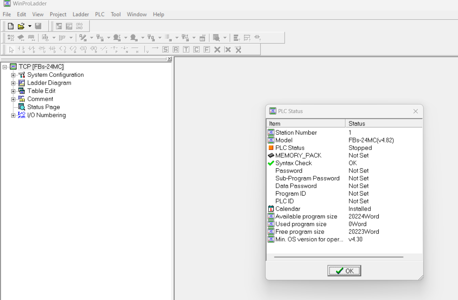
Task: Pick the Timer T function icon
Action: click(x=186, y=50)
